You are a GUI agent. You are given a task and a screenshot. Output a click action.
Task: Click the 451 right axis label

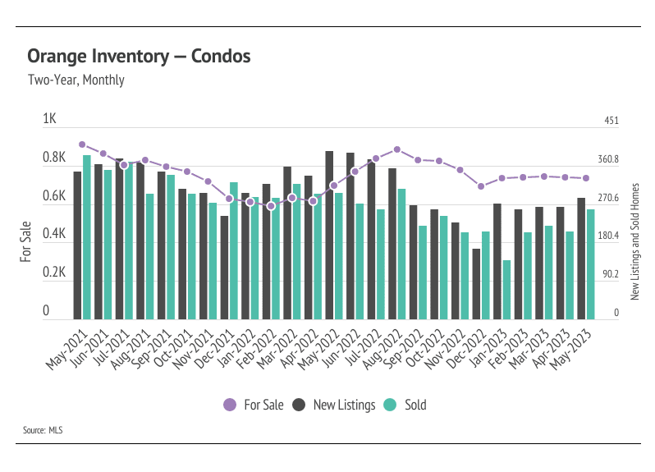pos(611,121)
